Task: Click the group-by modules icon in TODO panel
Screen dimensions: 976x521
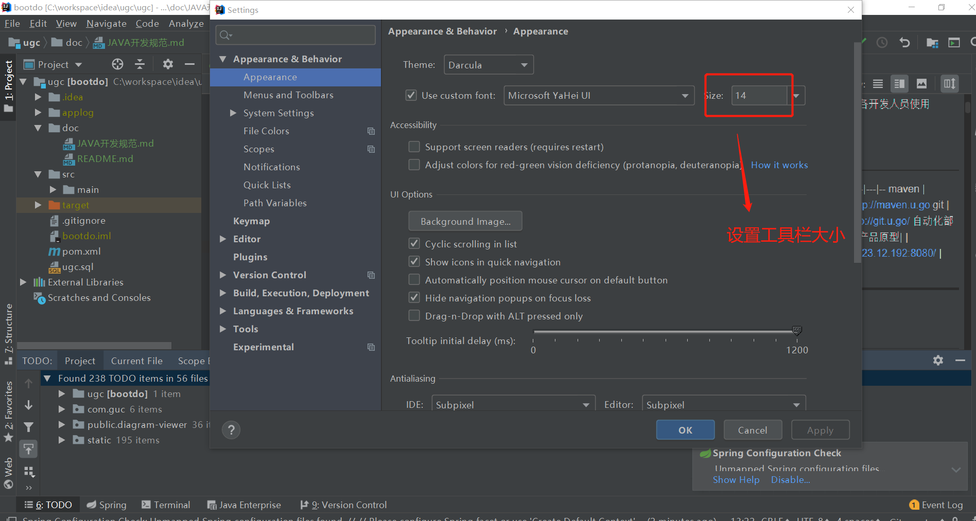Action: pyautogui.click(x=29, y=471)
